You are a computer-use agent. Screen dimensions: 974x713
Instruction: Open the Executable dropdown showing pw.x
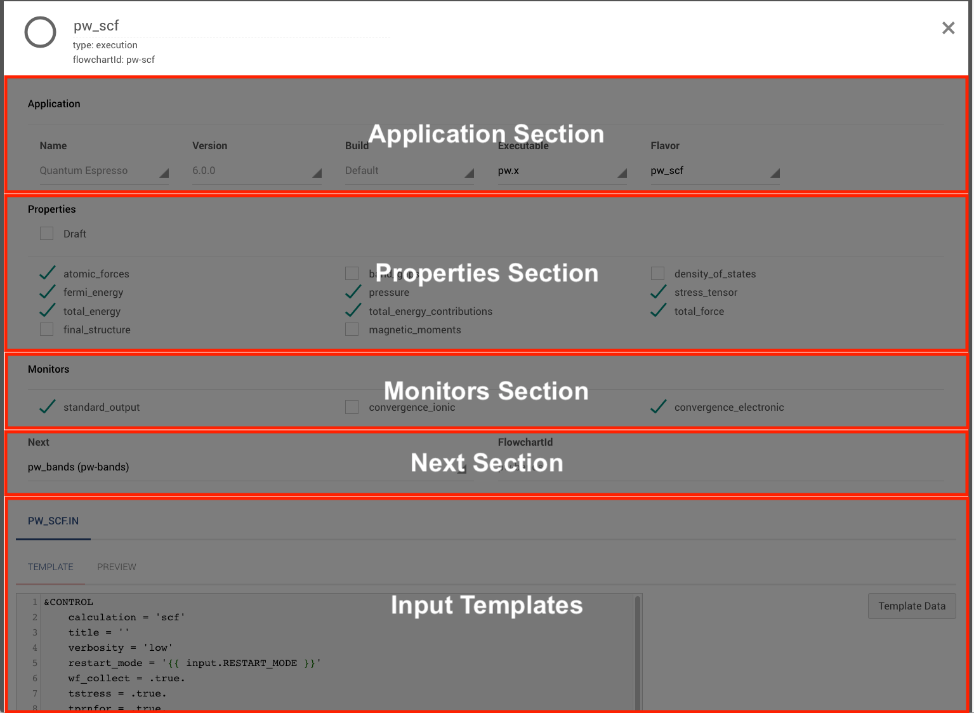click(562, 170)
